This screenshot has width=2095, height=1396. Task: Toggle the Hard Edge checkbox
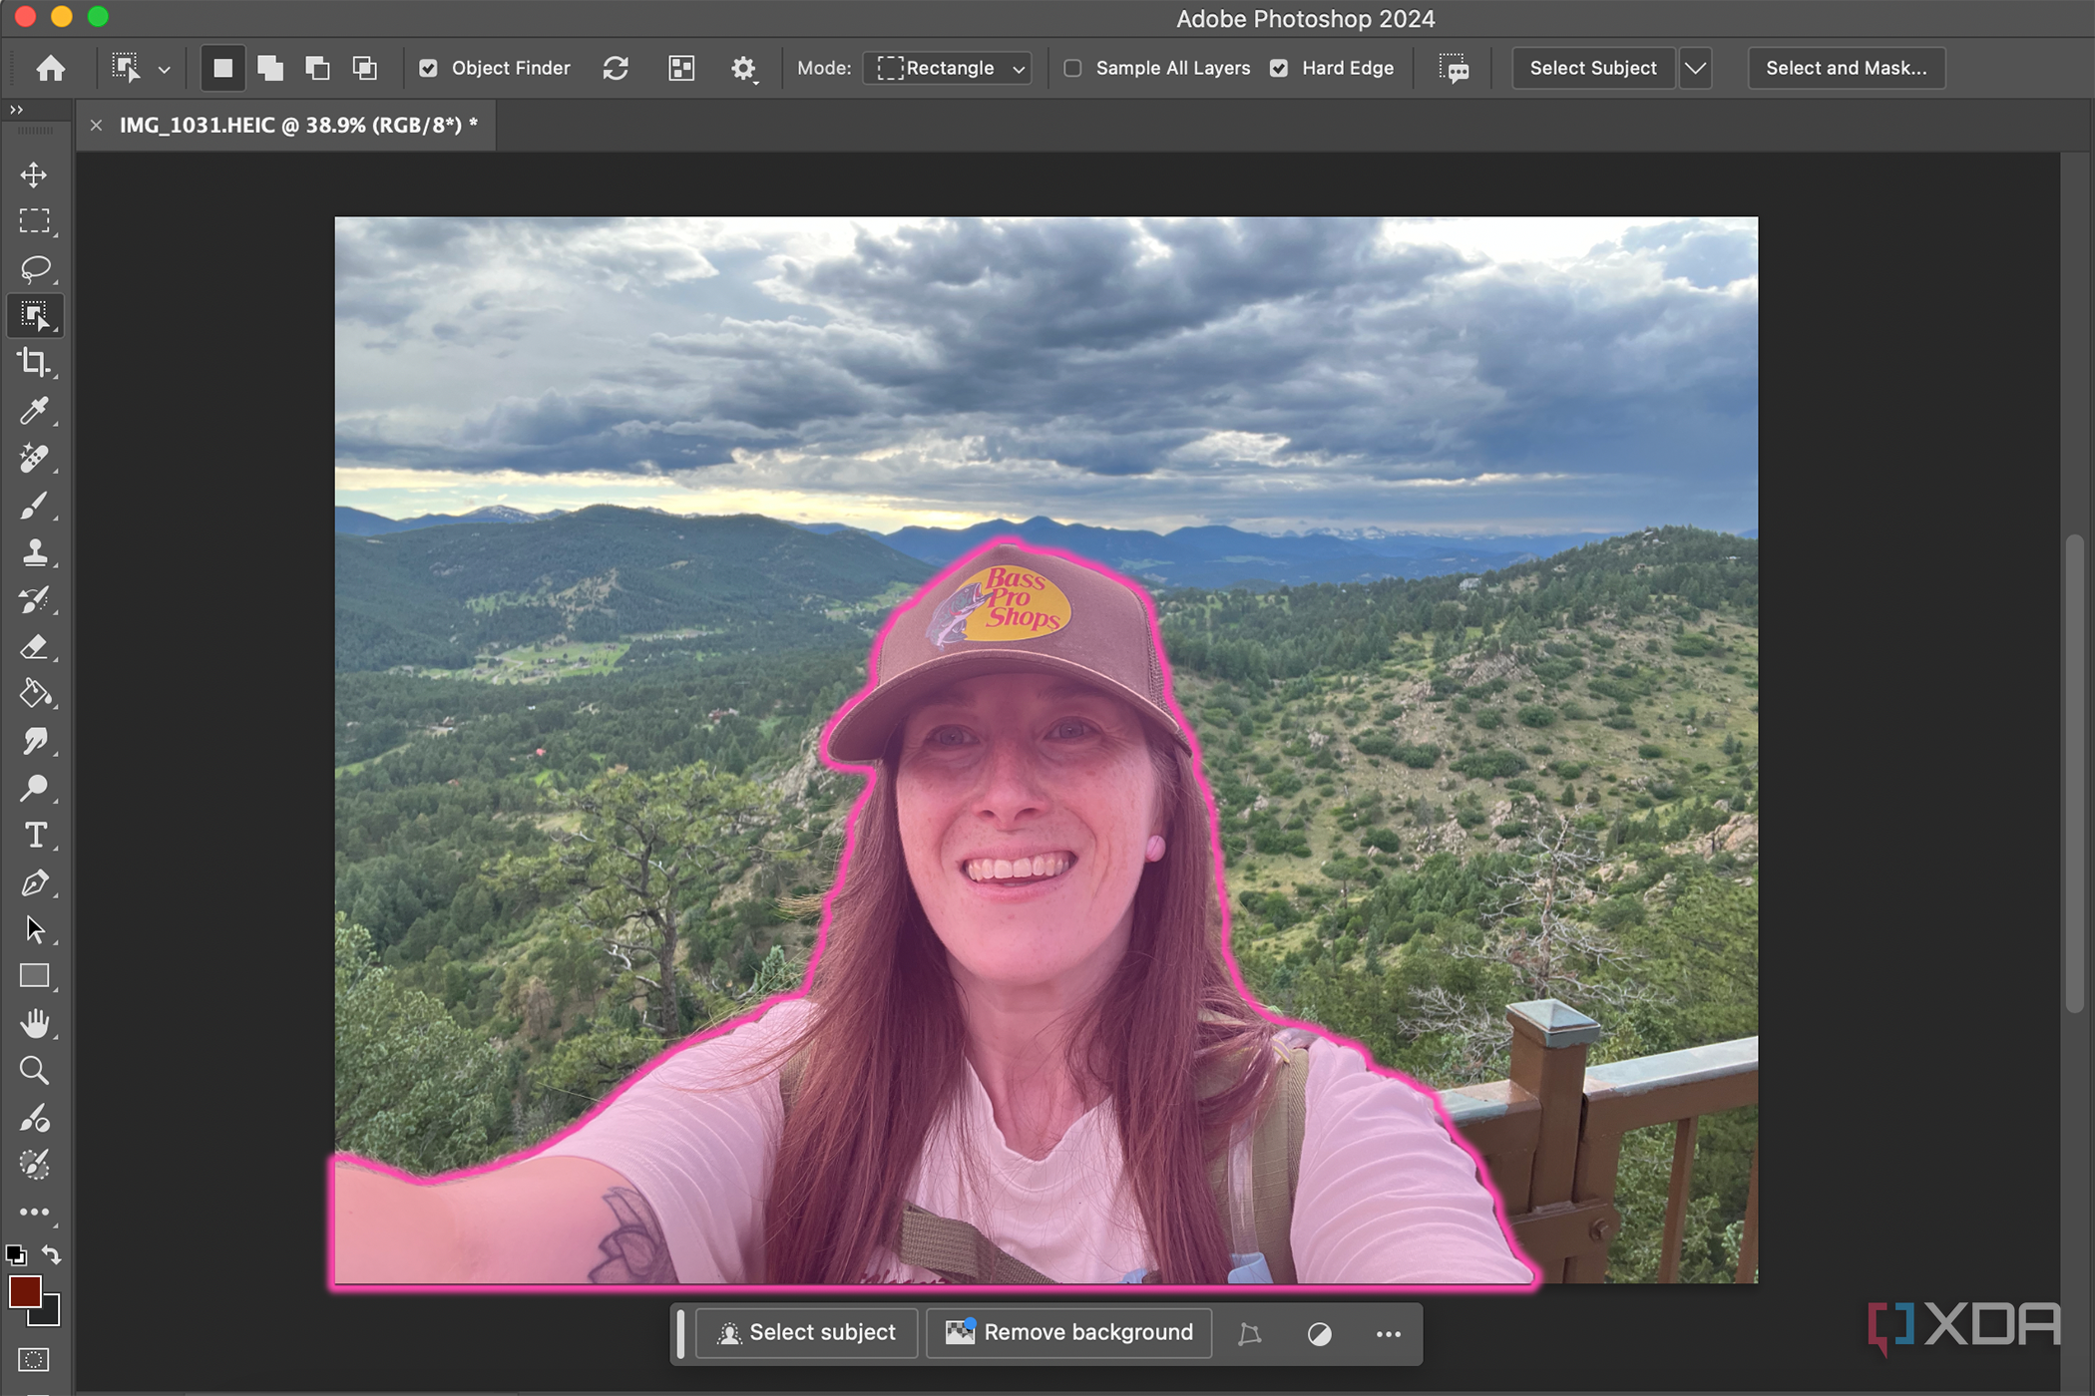(x=1279, y=68)
